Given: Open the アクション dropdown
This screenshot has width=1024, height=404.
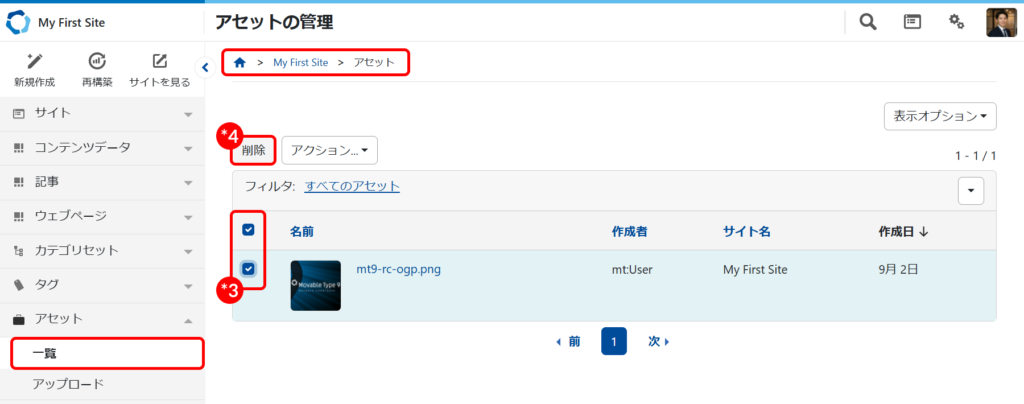Looking at the screenshot, I should (329, 150).
